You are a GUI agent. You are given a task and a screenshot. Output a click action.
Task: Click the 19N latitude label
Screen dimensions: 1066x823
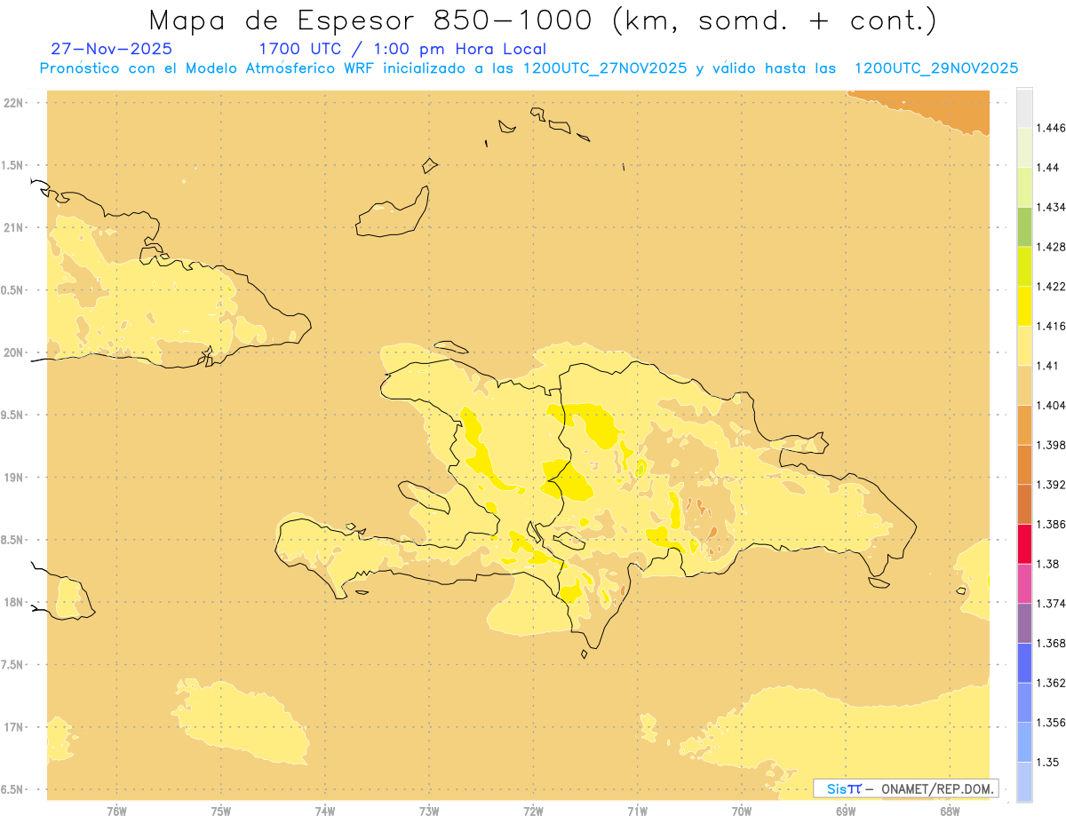[14, 477]
